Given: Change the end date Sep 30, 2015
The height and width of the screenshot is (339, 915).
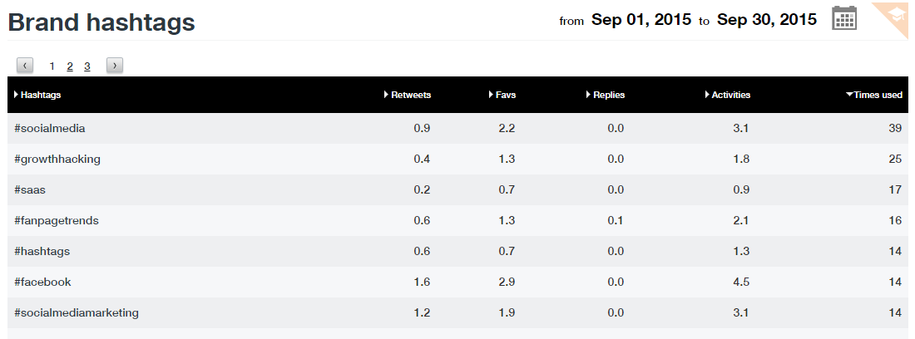Looking at the screenshot, I should [x=766, y=19].
